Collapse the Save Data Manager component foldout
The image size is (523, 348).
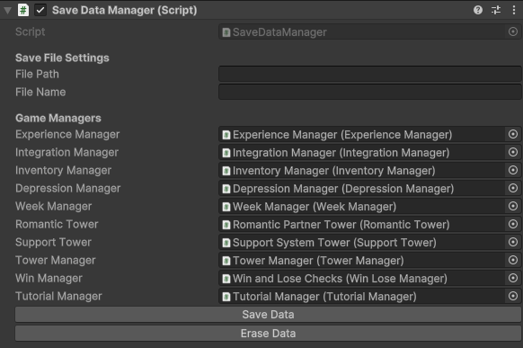click(x=8, y=11)
